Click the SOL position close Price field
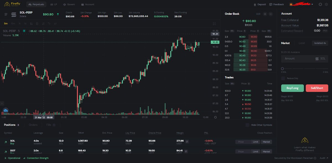332x163 pixels. [x=243, y=142]
